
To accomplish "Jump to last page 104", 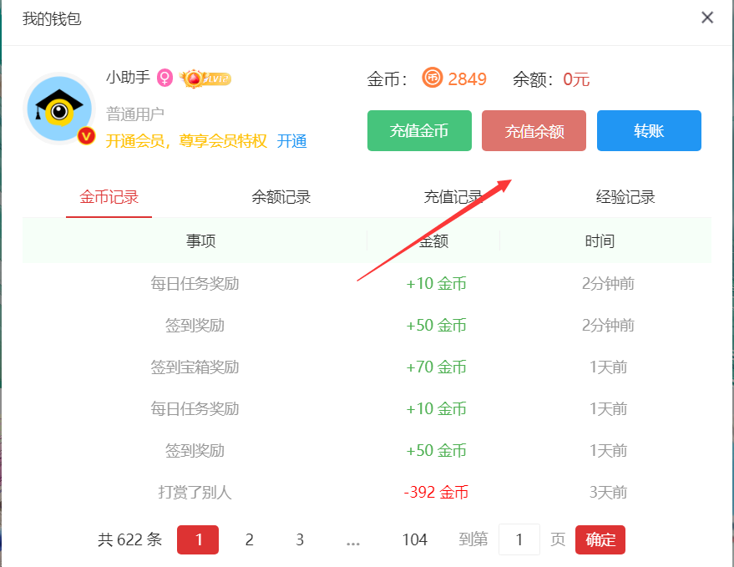I will [x=414, y=540].
